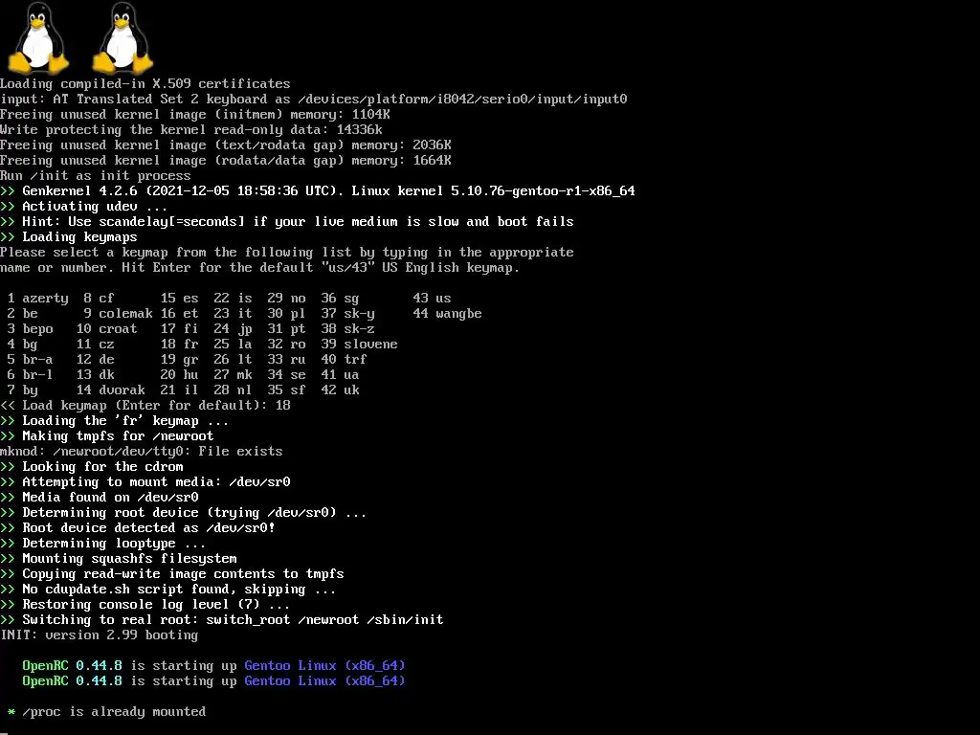Click keymap entry '2 be'

pos(23,314)
